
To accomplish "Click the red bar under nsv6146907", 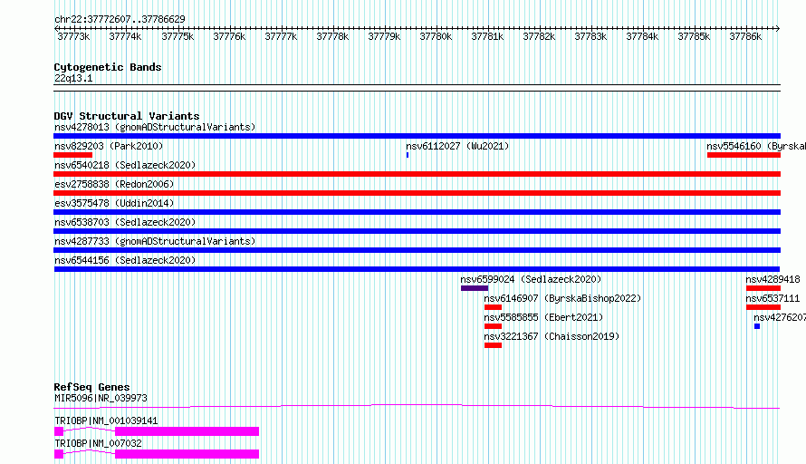I will (x=493, y=307).
